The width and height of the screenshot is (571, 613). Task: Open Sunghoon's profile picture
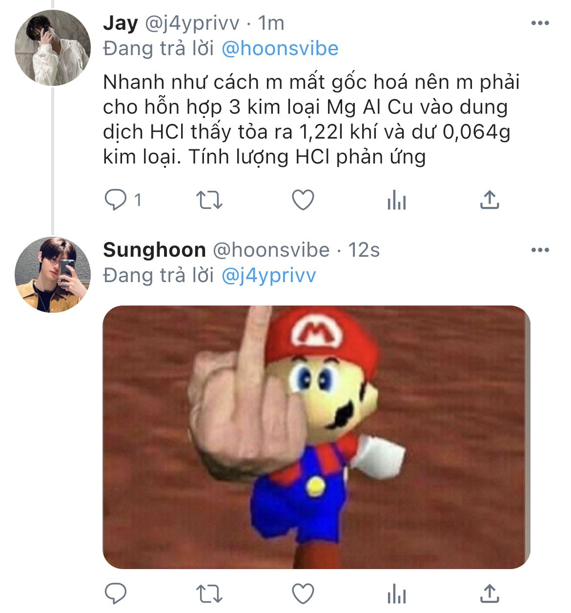(x=52, y=275)
